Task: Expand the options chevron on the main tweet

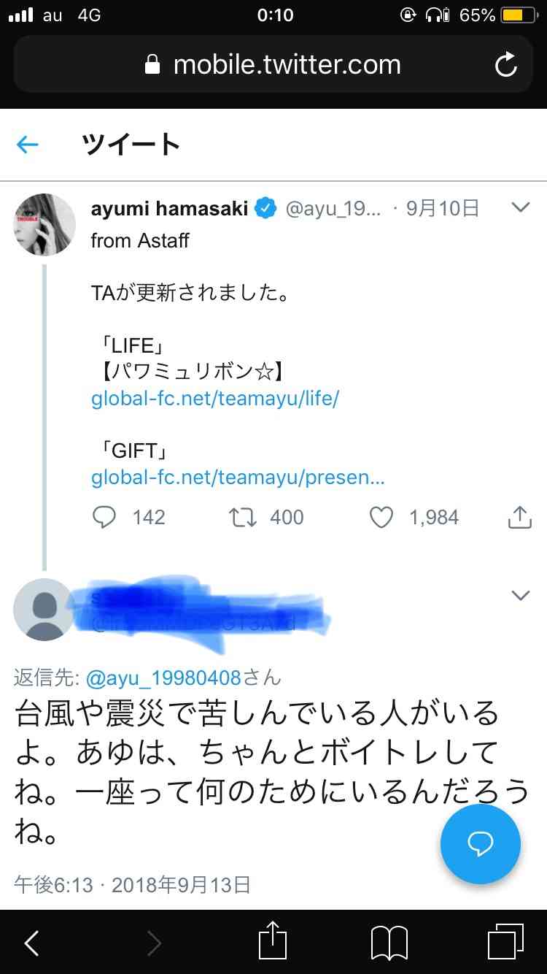Action: [520, 207]
